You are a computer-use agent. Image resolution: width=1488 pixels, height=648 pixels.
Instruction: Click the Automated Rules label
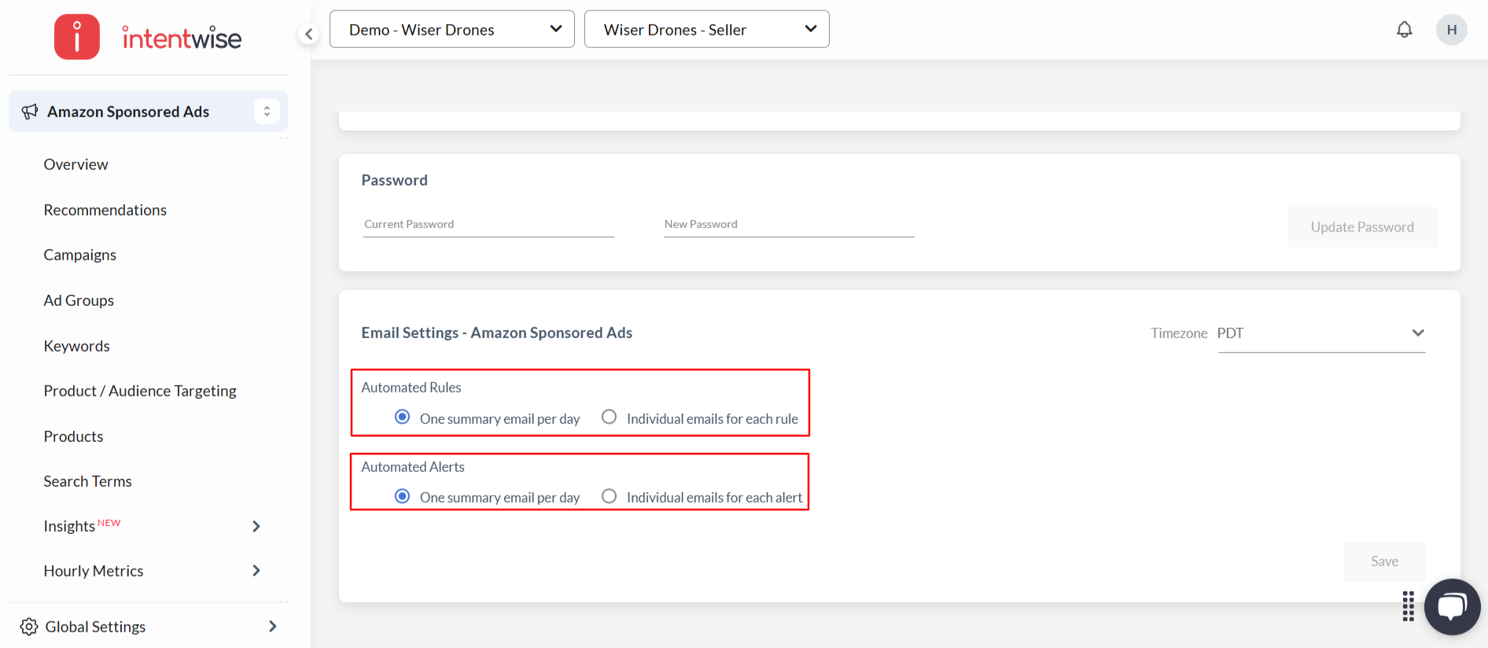click(x=411, y=388)
